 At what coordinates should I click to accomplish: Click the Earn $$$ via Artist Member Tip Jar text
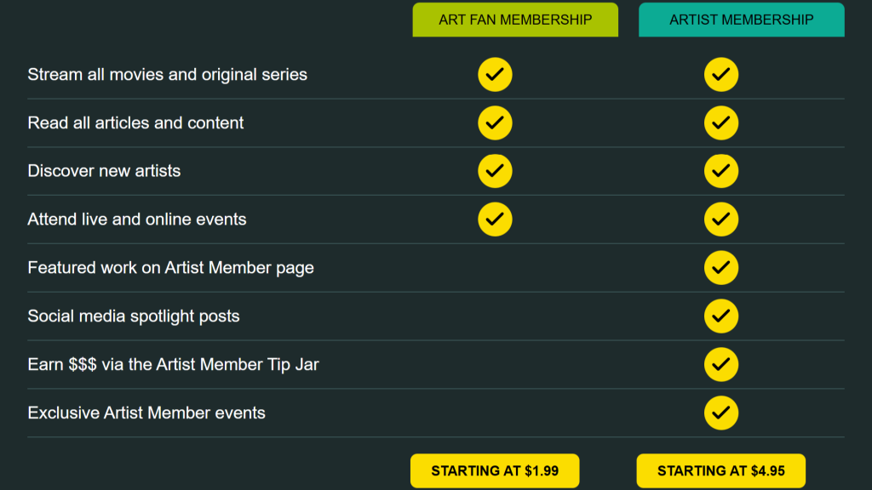click(x=173, y=364)
